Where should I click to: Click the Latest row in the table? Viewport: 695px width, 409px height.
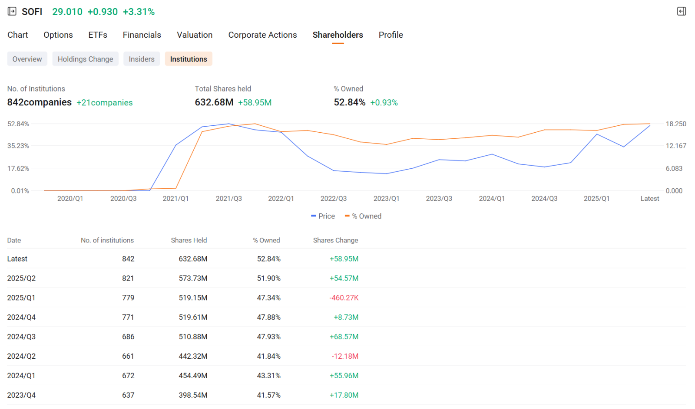[x=347, y=259]
